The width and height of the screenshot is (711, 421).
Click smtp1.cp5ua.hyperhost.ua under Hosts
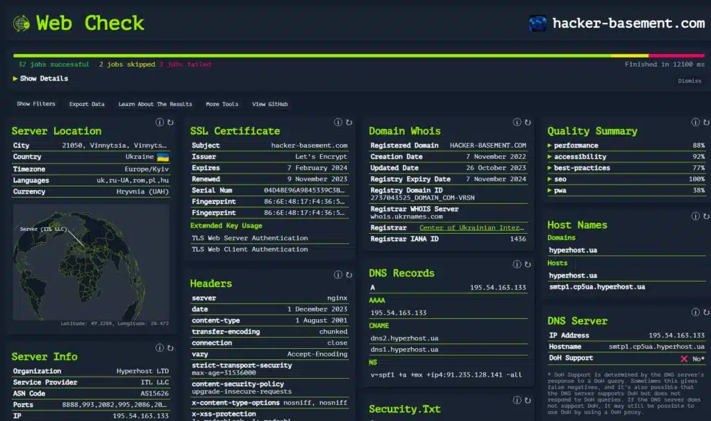click(x=596, y=287)
